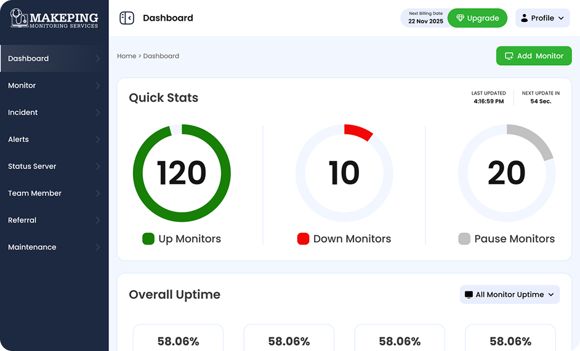Click the Dashboard page title in header
580x351 pixels.
[168, 18]
